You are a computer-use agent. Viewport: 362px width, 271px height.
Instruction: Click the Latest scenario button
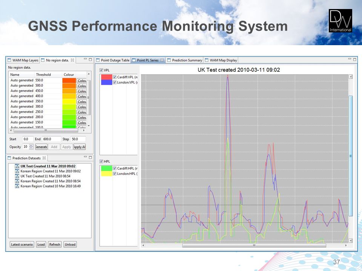click(22, 244)
